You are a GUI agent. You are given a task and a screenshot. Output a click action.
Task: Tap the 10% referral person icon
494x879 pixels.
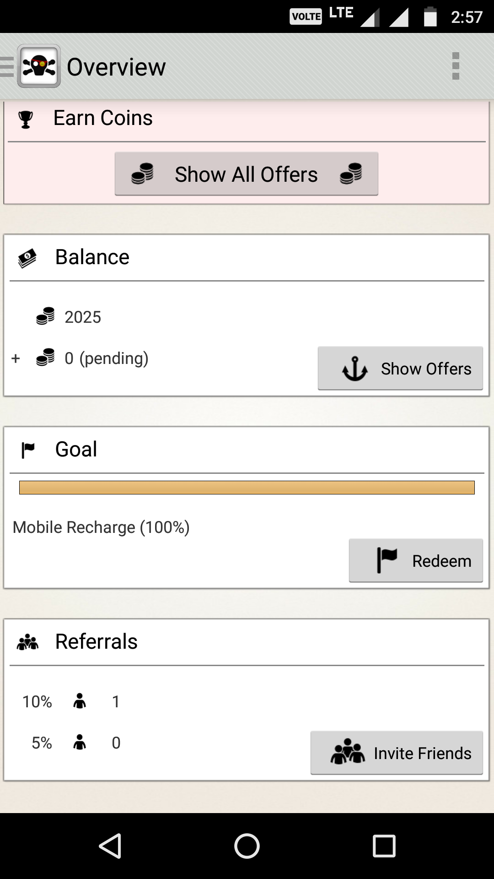pyautogui.click(x=80, y=701)
